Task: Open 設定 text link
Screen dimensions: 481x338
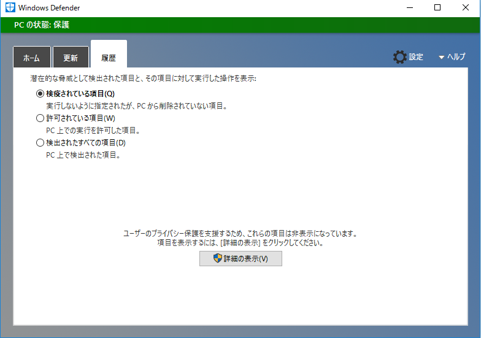Action: (416, 57)
